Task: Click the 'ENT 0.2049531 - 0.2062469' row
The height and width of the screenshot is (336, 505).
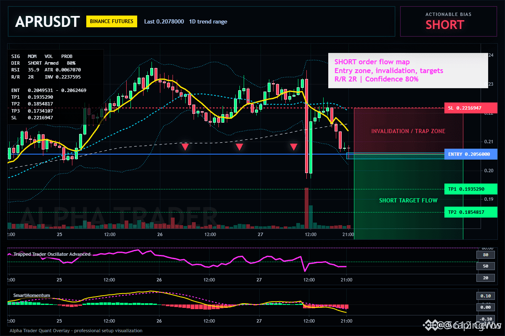Action: pyautogui.click(x=49, y=90)
